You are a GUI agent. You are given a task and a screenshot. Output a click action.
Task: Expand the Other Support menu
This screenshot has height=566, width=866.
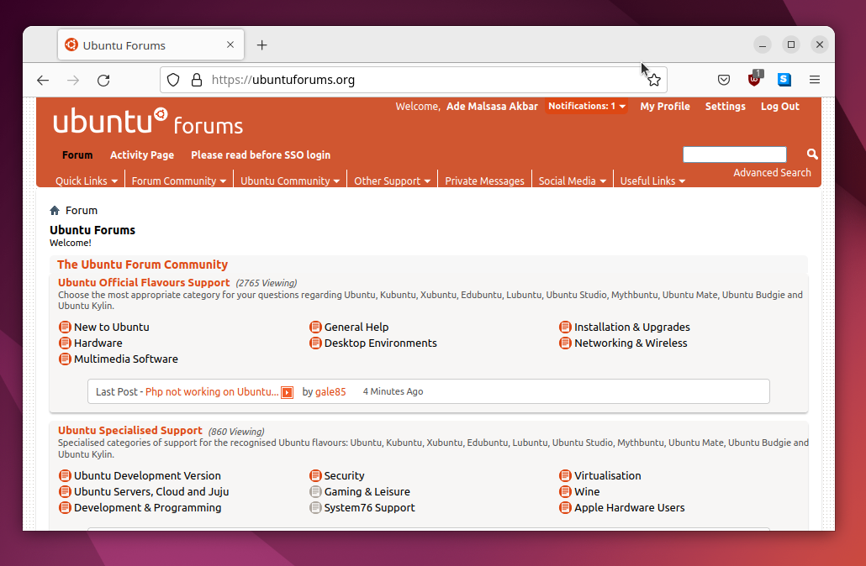(392, 181)
